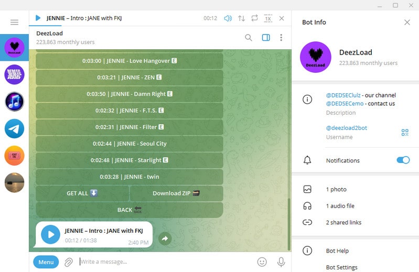
Task: Click the description info icon
Action: pos(307,100)
